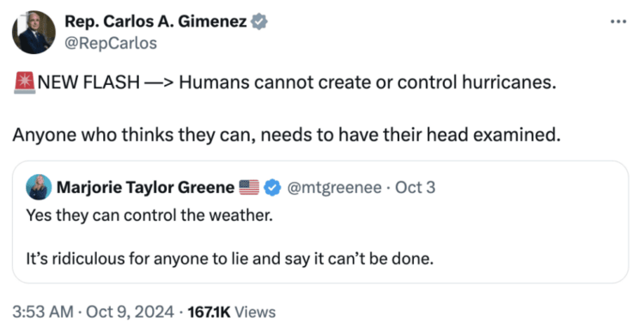The image size is (644, 322).
Task: Click the red siren emoji
Action: tap(24, 83)
